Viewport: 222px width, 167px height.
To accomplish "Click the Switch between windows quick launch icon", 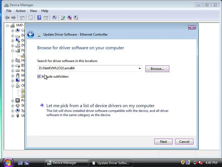I will tap(27, 163).
